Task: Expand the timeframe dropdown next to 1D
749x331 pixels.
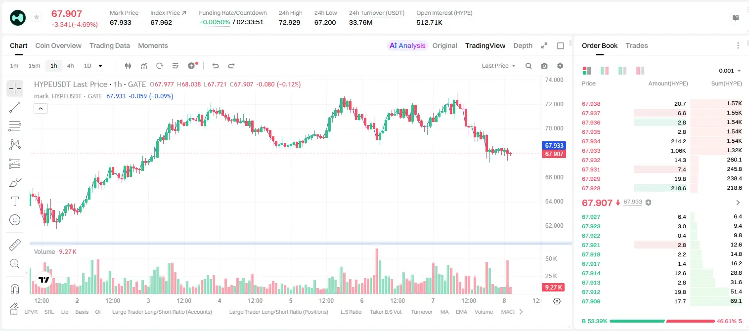Action: (x=100, y=66)
